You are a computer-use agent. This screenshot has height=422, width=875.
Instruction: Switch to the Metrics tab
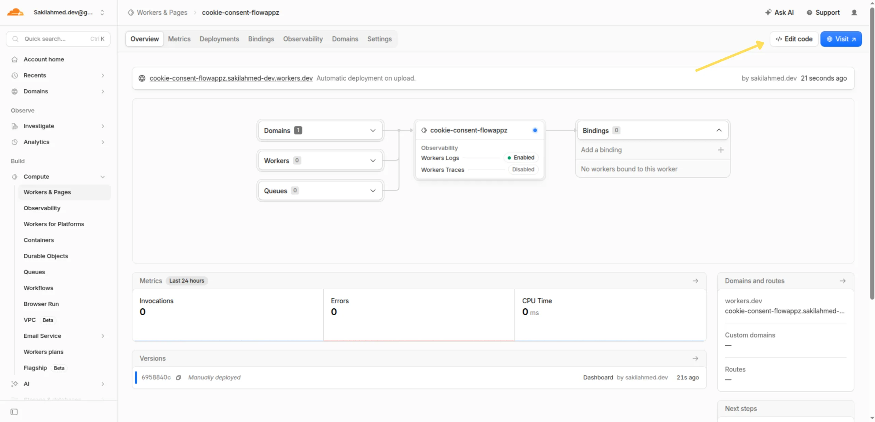pyautogui.click(x=179, y=39)
